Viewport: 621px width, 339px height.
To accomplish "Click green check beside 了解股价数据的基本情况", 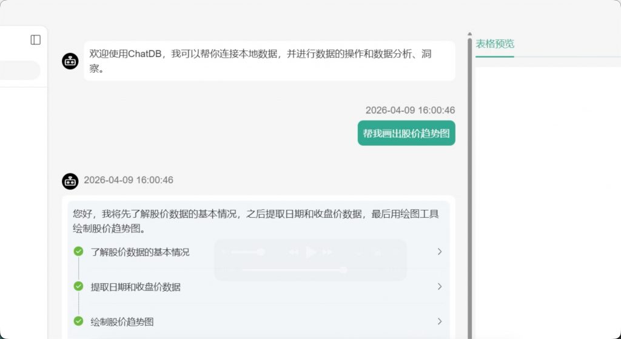I will point(78,252).
